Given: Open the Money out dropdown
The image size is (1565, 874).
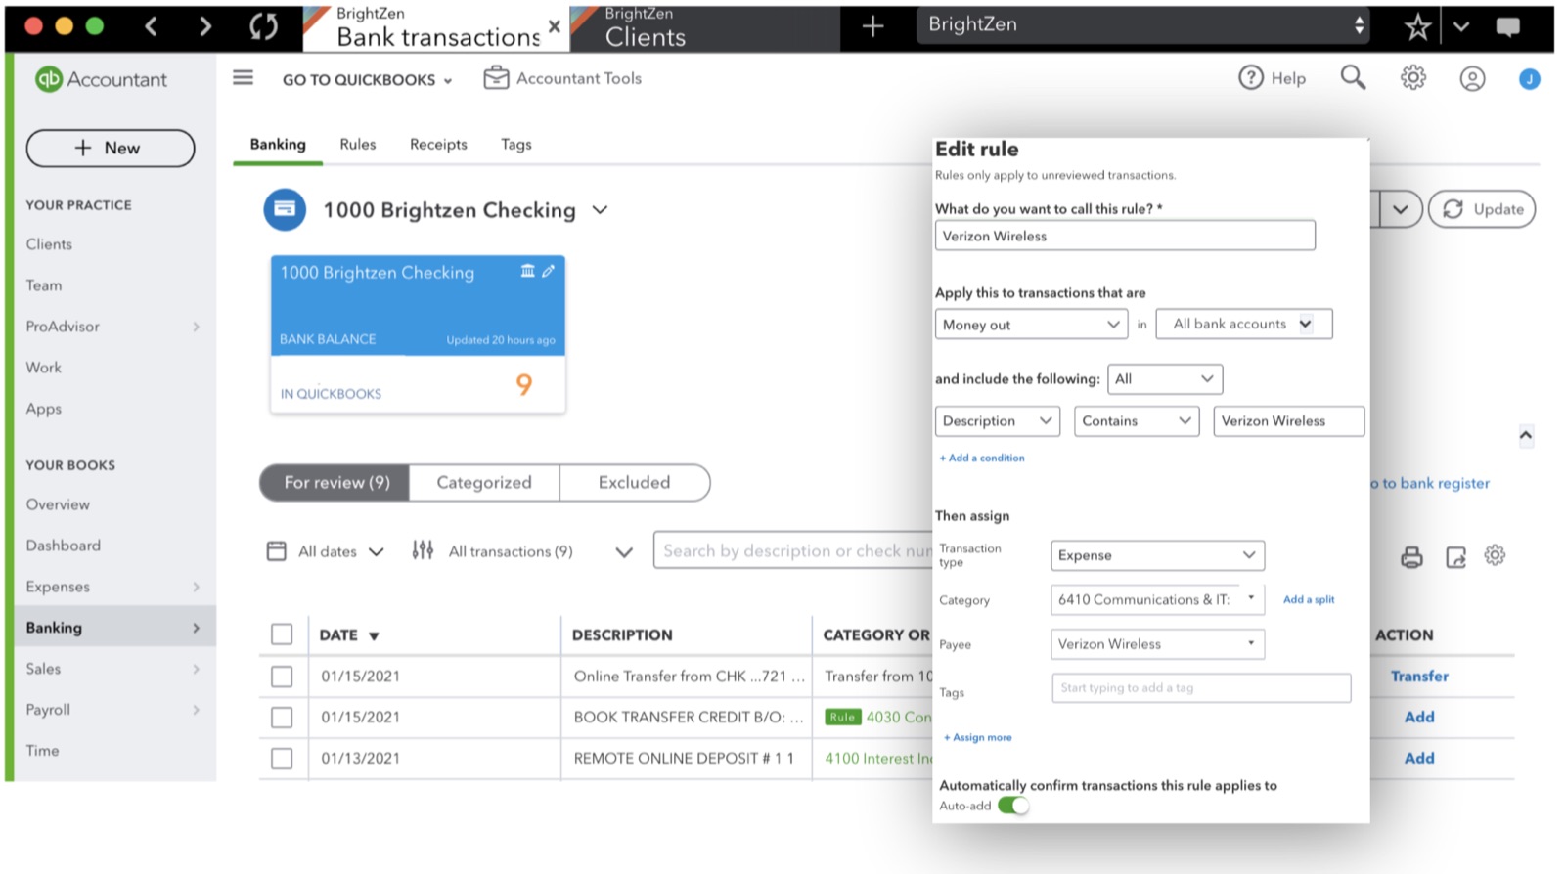Looking at the screenshot, I should tap(1031, 325).
